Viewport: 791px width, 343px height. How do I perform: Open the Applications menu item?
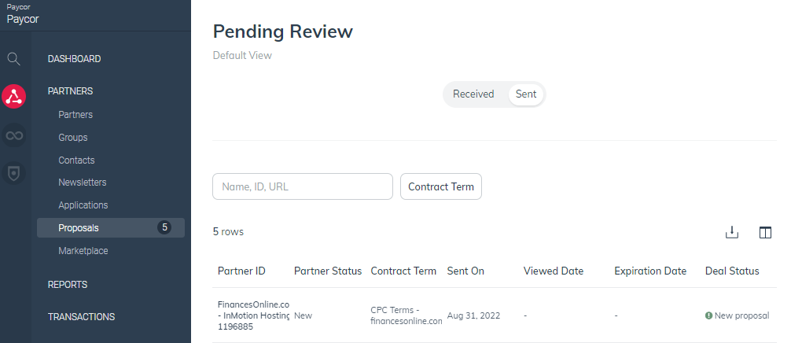(83, 205)
